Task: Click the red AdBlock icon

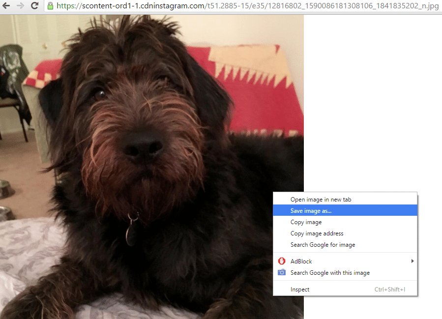Action: [x=282, y=261]
